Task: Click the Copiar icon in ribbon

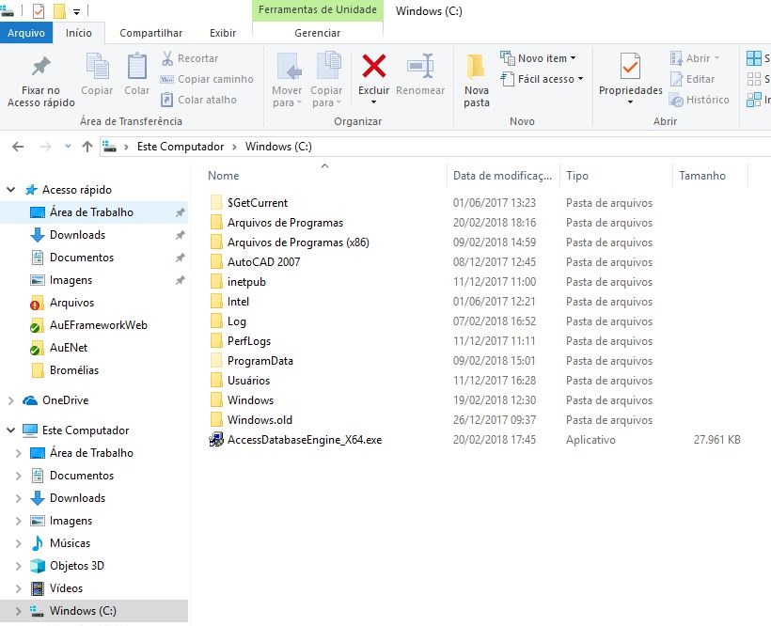Action: tap(97, 67)
